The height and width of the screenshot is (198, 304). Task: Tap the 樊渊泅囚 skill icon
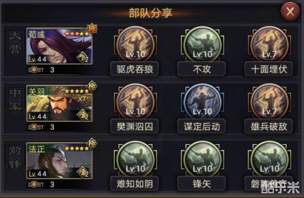pyautogui.click(x=135, y=101)
